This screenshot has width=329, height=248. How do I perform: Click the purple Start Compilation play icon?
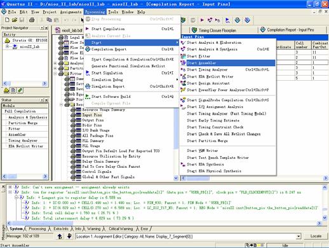point(202,20)
